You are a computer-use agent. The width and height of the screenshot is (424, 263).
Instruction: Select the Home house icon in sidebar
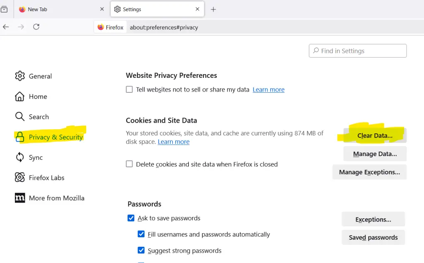coord(19,97)
